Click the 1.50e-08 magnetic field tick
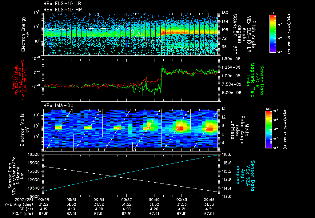This screenshot has width=315, height=218. tap(231, 59)
